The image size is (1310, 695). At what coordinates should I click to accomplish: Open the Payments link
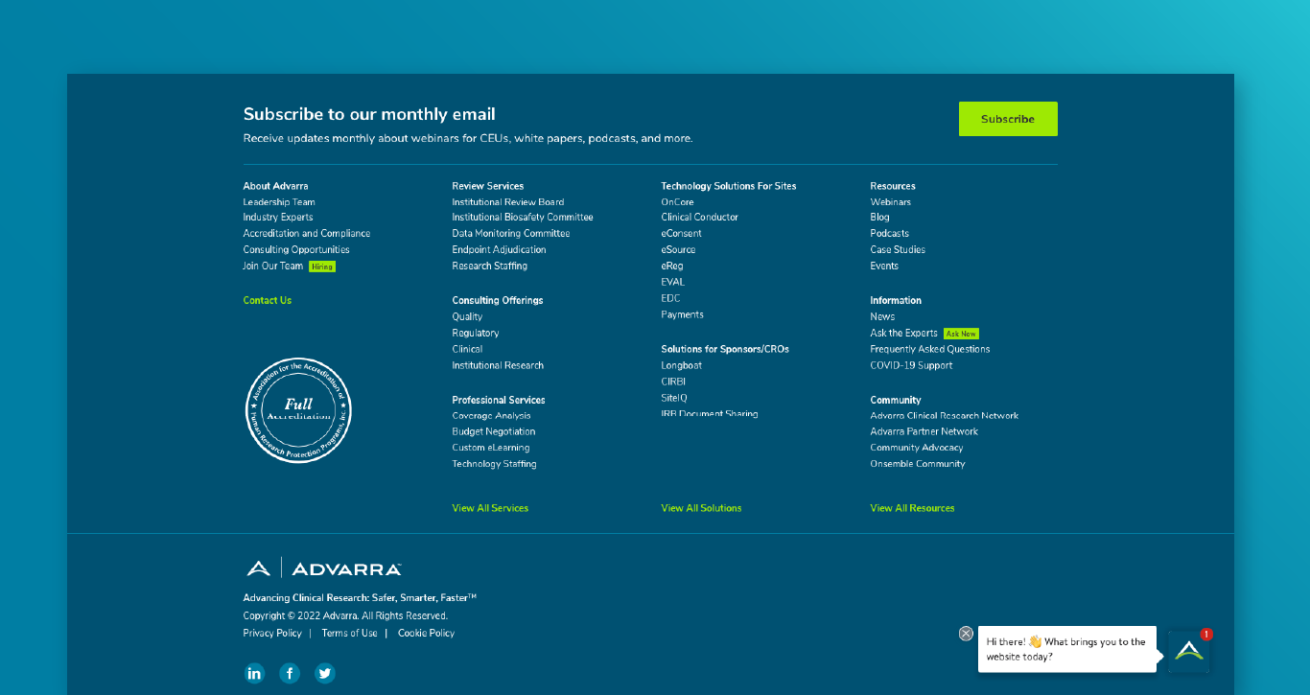682,315
